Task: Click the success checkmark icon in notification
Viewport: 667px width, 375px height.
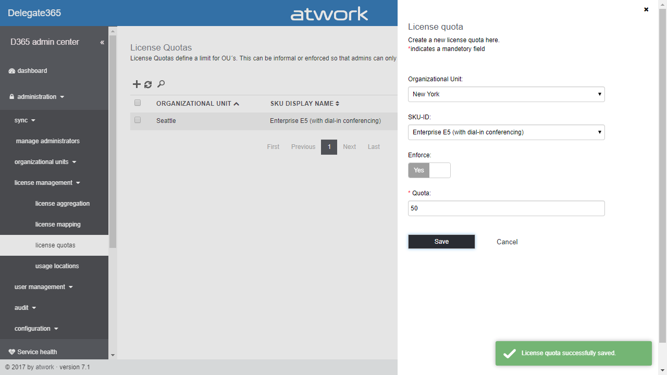Action: (x=510, y=354)
